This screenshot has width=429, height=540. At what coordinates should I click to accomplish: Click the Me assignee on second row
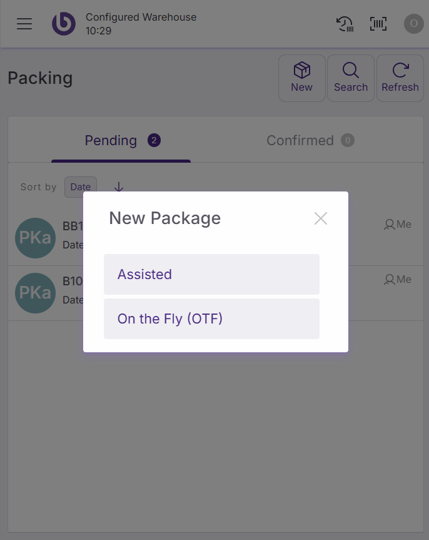(398, 279)
